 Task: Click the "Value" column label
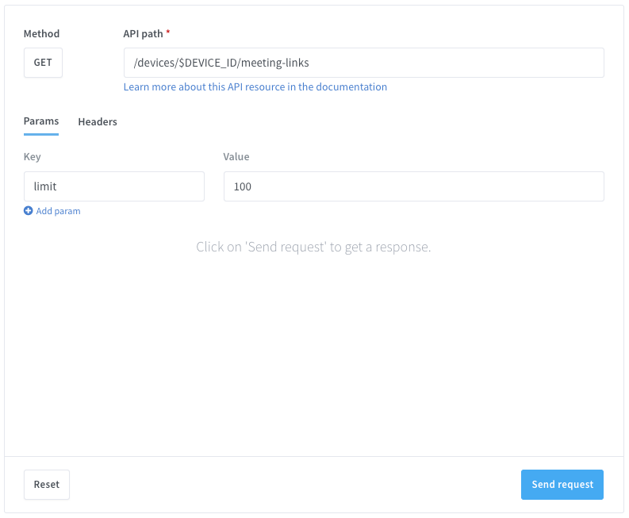click(x=236, y=157)
